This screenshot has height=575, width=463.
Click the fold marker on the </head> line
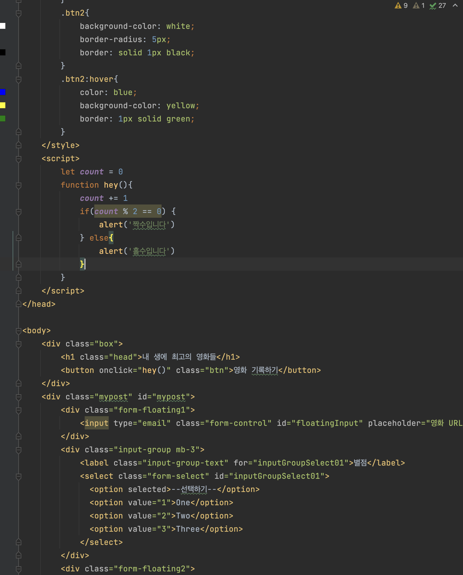click(x=19, y=304)
